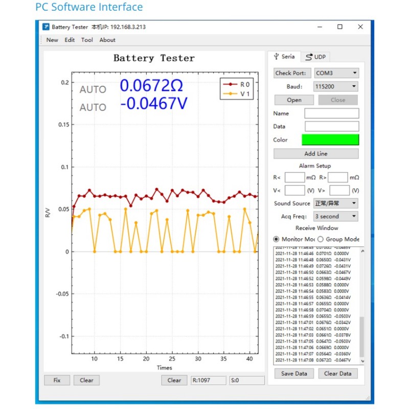This screenshot has width=409, height=409.
Task: Open the Tool menu
Action: point(87,40)
